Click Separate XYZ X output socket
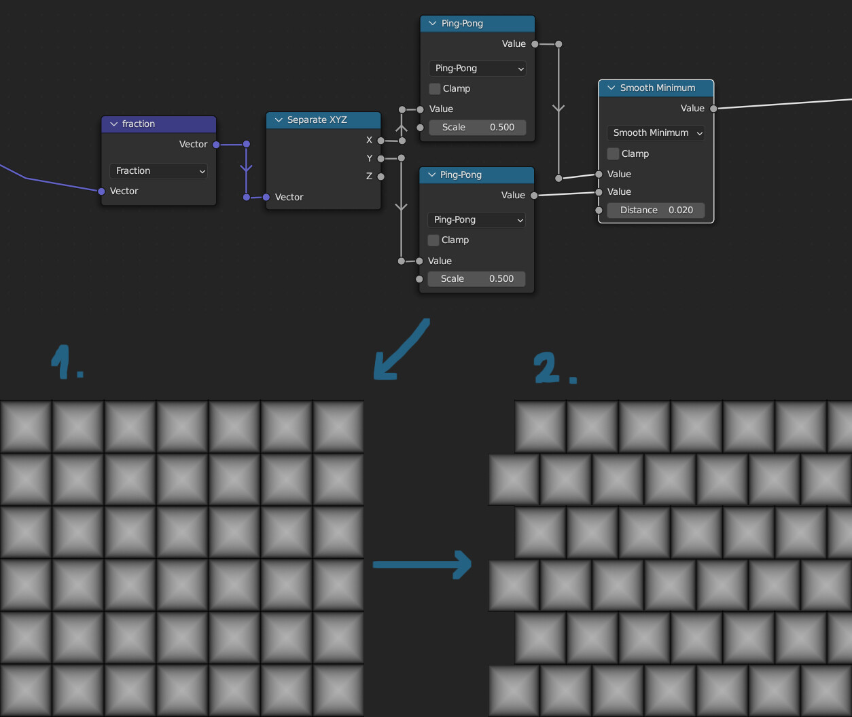The image size is (852, 717). [381, 141]
